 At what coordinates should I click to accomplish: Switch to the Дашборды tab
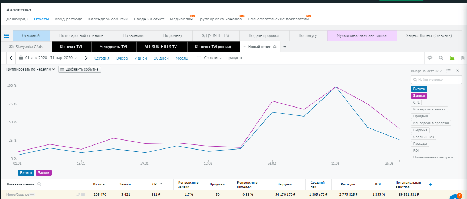[x=17, y=19]
